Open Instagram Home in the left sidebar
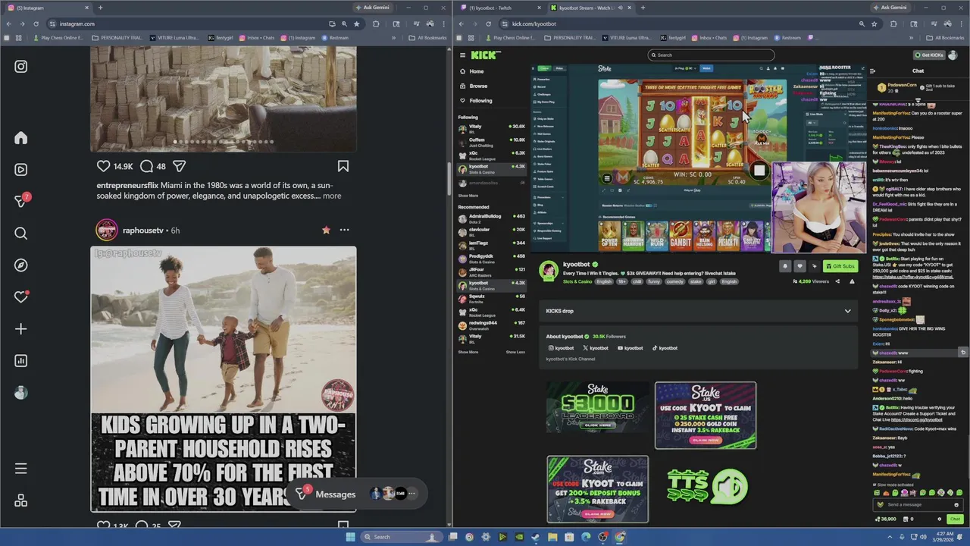 pos(21,138)
